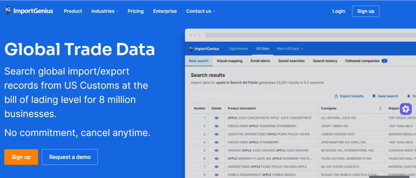The width and height of the screenshot is (416, 178).
Task: Click the orange Sign up button
Action: [x=21, y=157]
